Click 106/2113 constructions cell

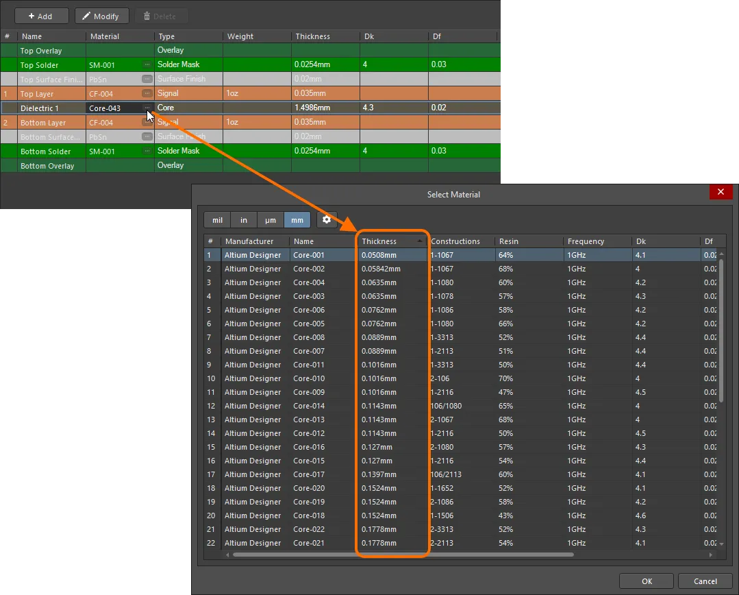tap(461, 474)
